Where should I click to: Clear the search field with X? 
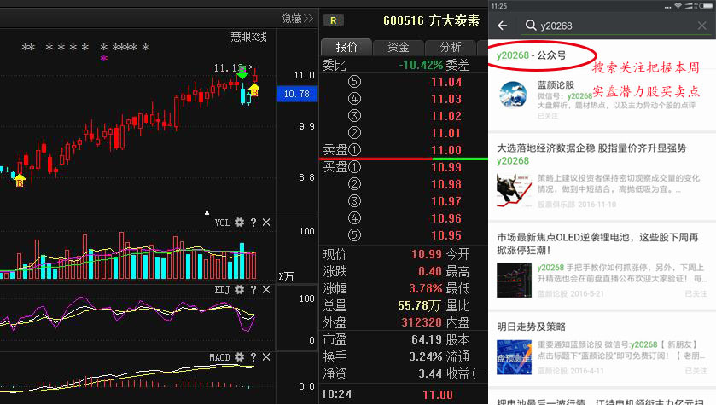[x=701, y=26]
